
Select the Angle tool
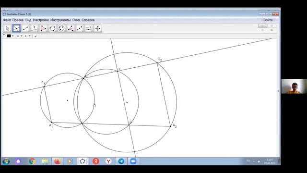click(71, 28)
